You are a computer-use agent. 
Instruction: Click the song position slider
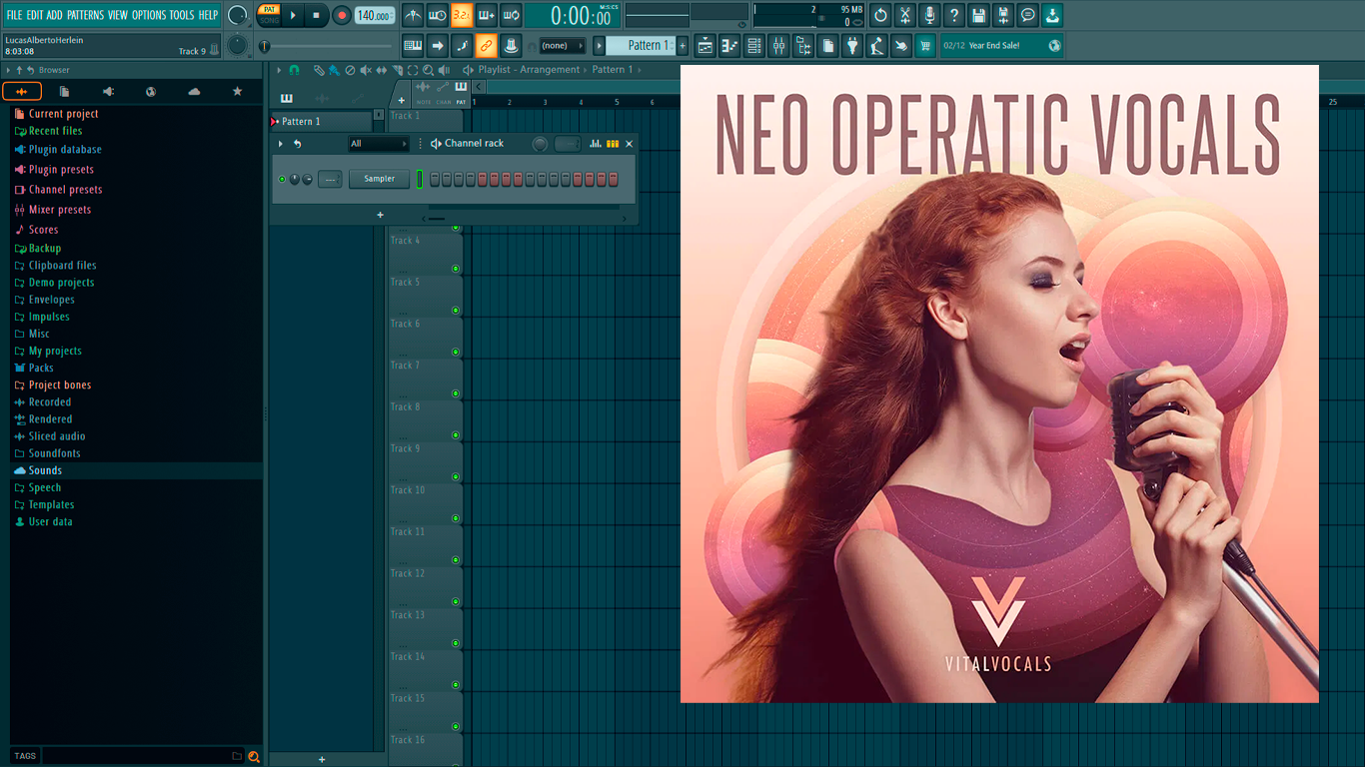(x=326, y=46)
